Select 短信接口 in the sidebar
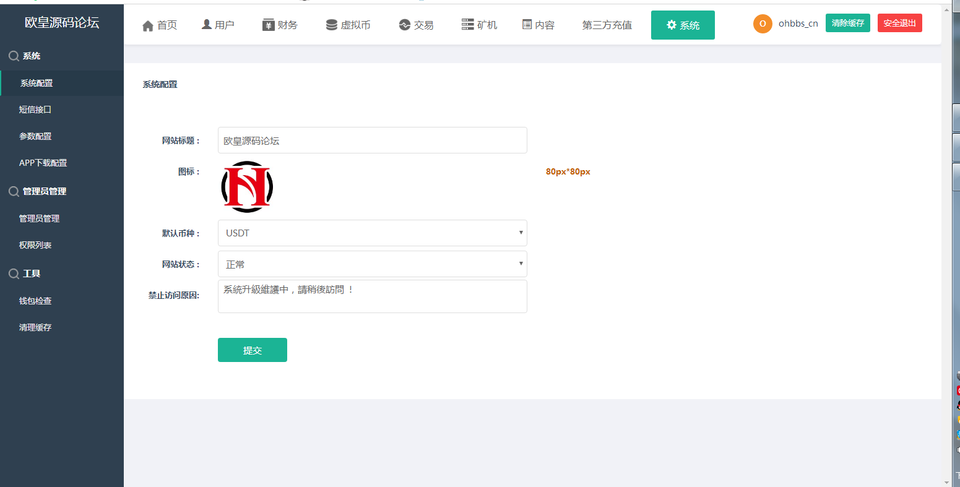The image size is (960, 487). click(34, 109)
